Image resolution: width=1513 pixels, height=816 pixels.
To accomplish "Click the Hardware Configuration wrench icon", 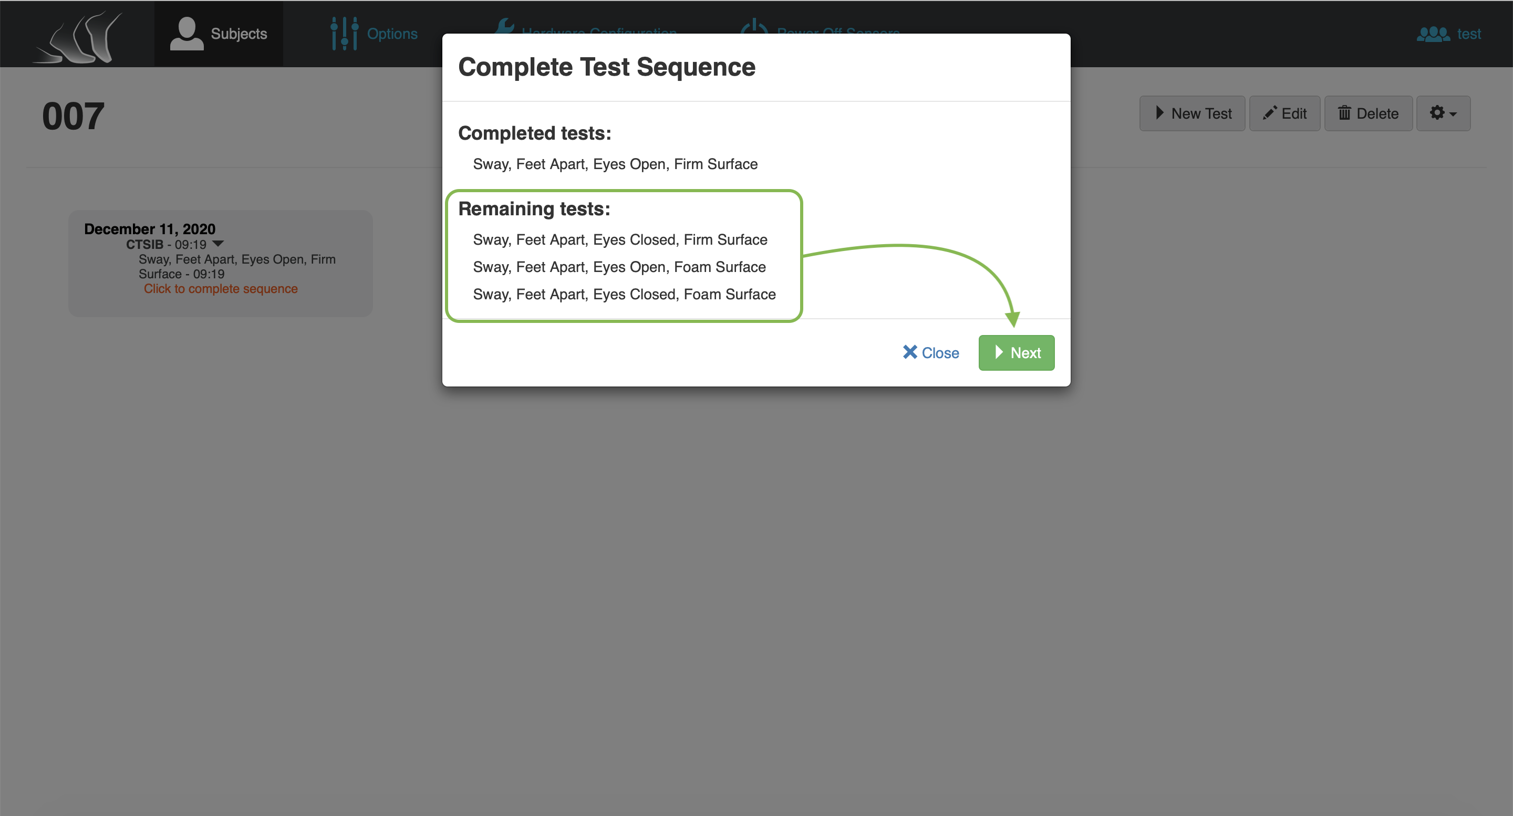I will (504, 26).
